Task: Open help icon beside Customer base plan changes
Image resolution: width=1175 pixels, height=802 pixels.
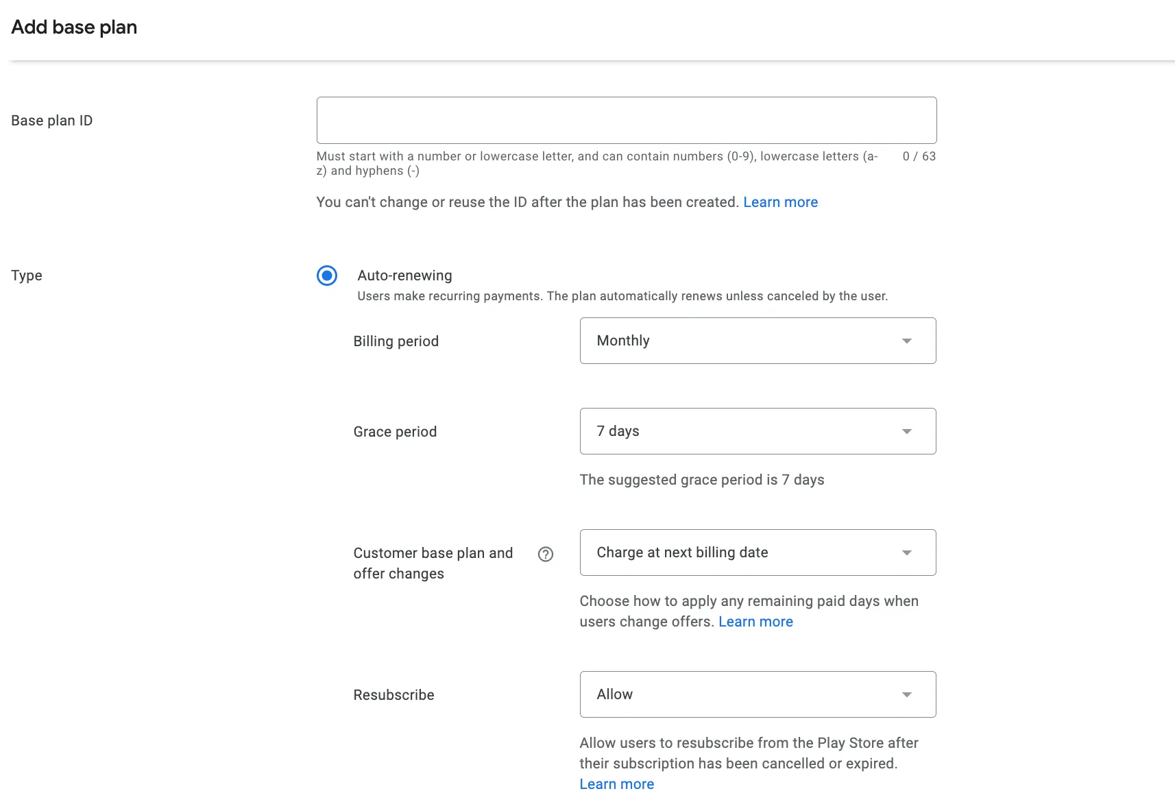Action: click(x=546, y=554)
